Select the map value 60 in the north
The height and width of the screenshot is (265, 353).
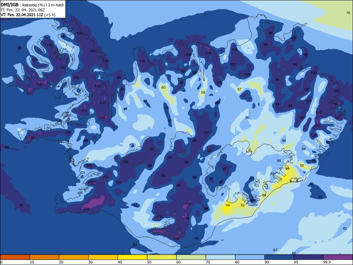pyautogui.click(x=163, y=87)
